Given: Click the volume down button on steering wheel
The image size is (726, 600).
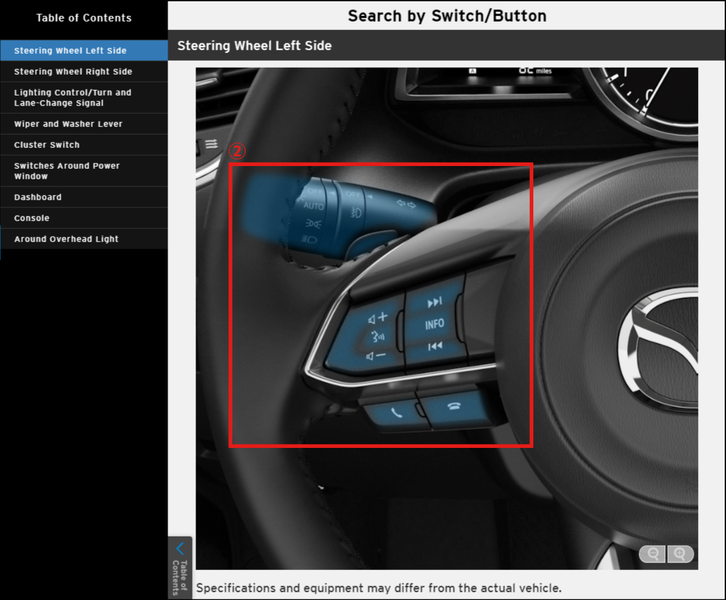Looking at the screenshot, I should point(376,356).
